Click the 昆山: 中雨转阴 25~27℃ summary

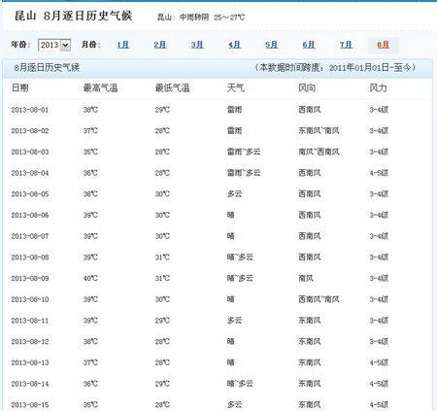pos(201,17)
